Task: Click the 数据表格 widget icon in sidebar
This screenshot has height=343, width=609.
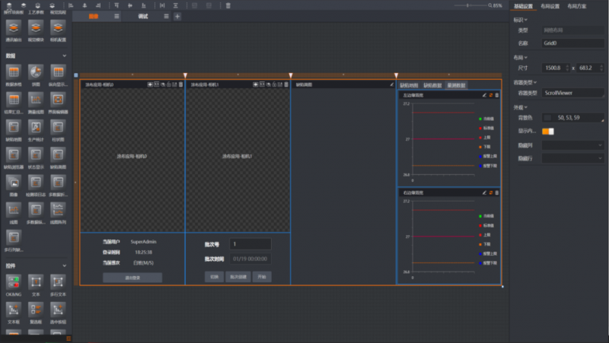Action: click(13, 72)
